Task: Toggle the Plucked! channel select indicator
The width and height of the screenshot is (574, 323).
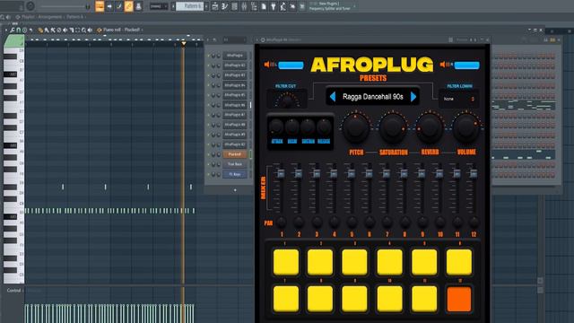Action: click(x=251, y=154)
